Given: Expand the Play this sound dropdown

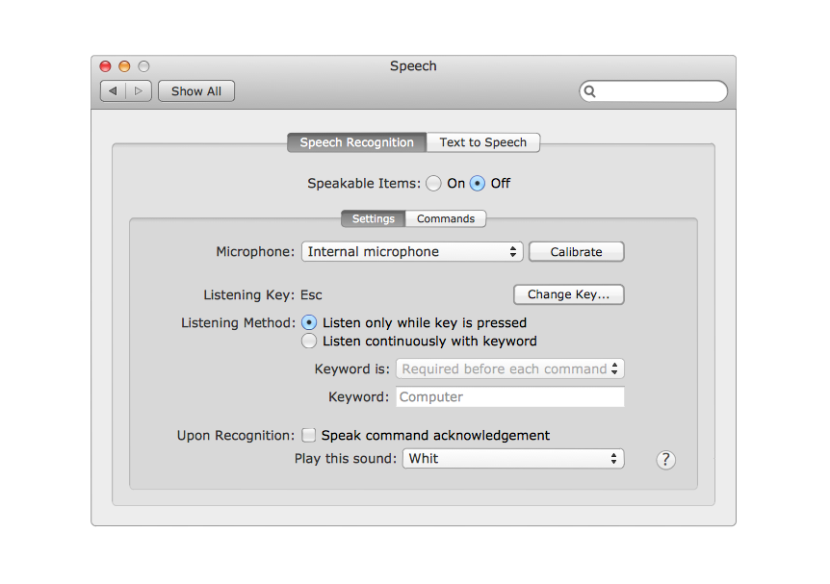Looking at the screenshot, I should tap(513, 459).
